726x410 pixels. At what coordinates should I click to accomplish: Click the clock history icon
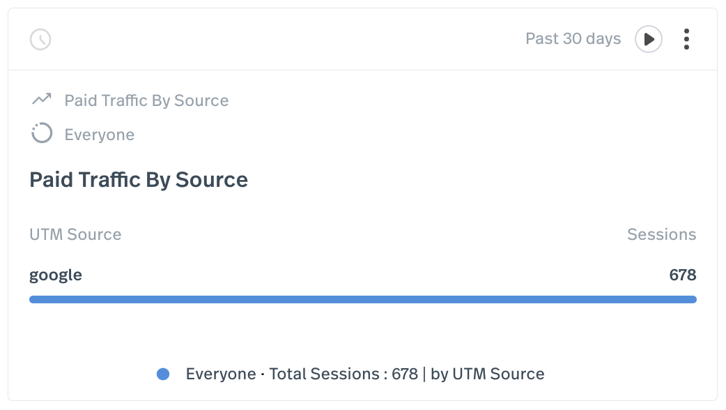(x=40, y=39)
